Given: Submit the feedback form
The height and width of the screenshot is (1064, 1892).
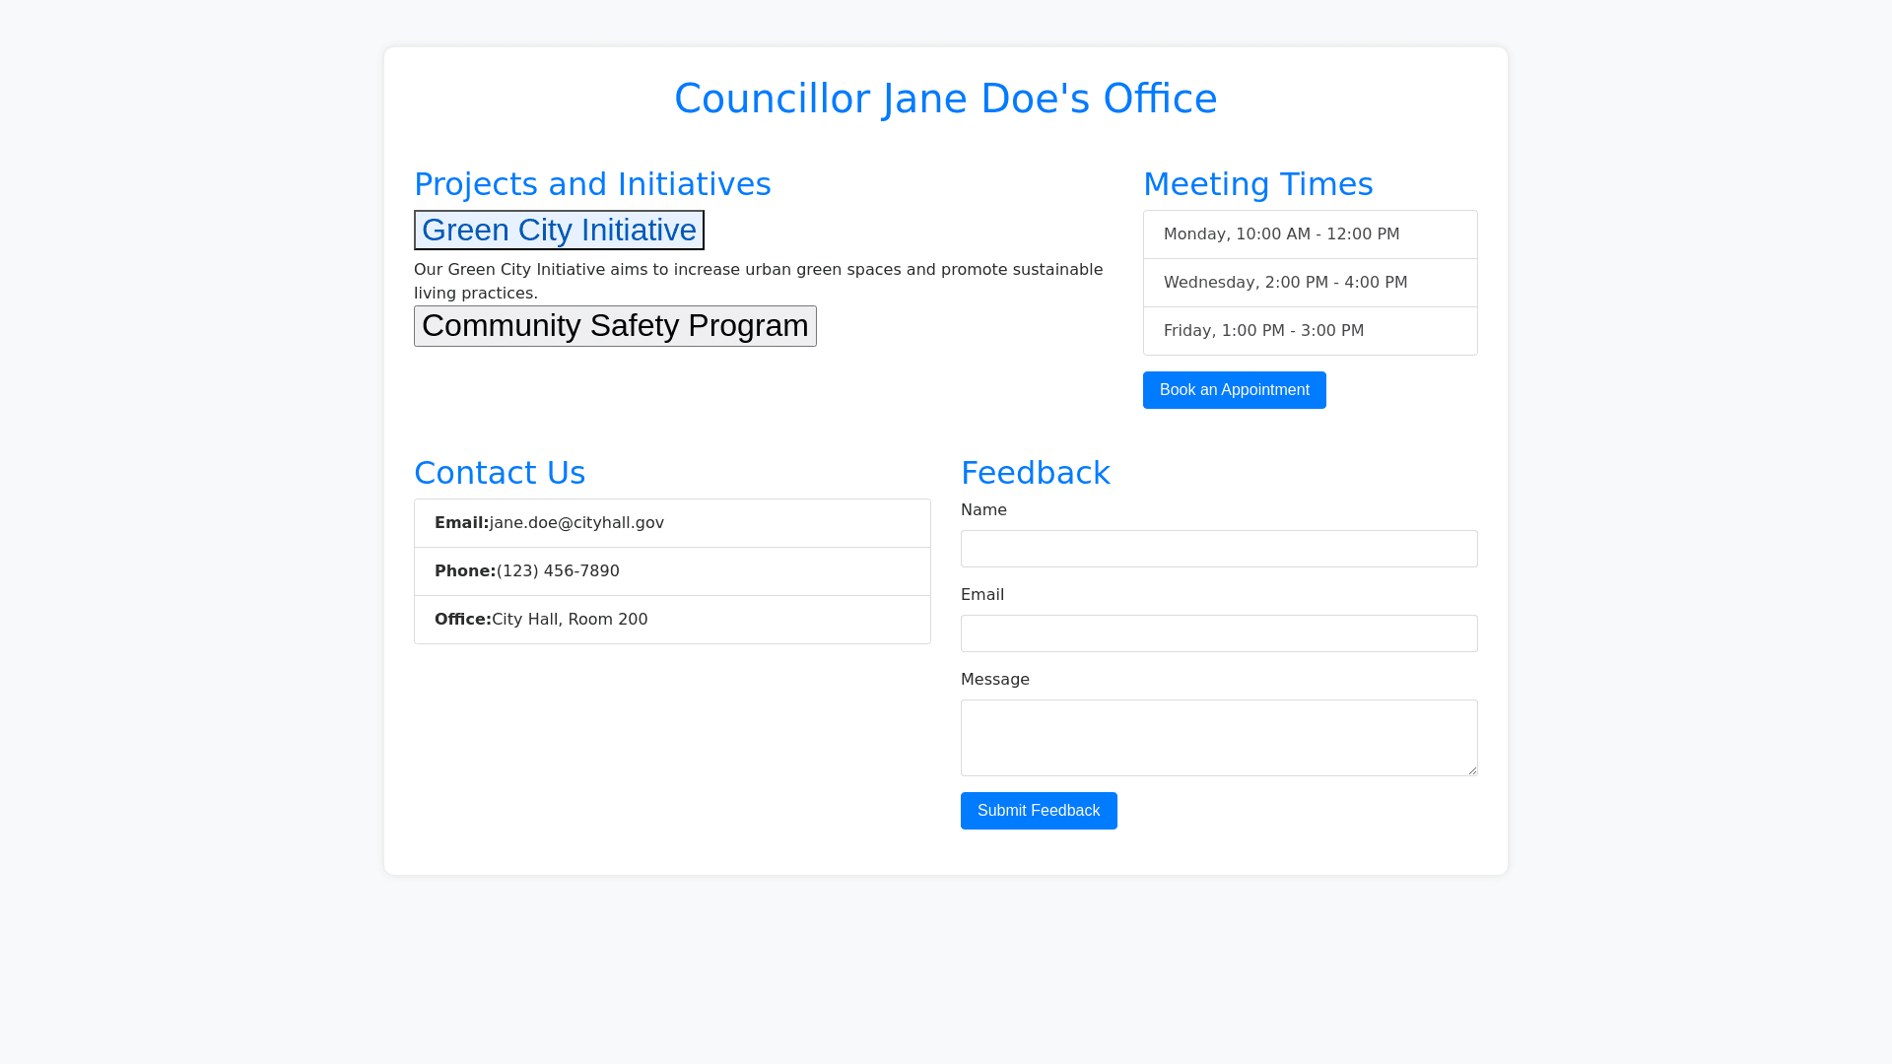Looking at the screenshot, I should pyautogui.click(x=1038, y=811).
